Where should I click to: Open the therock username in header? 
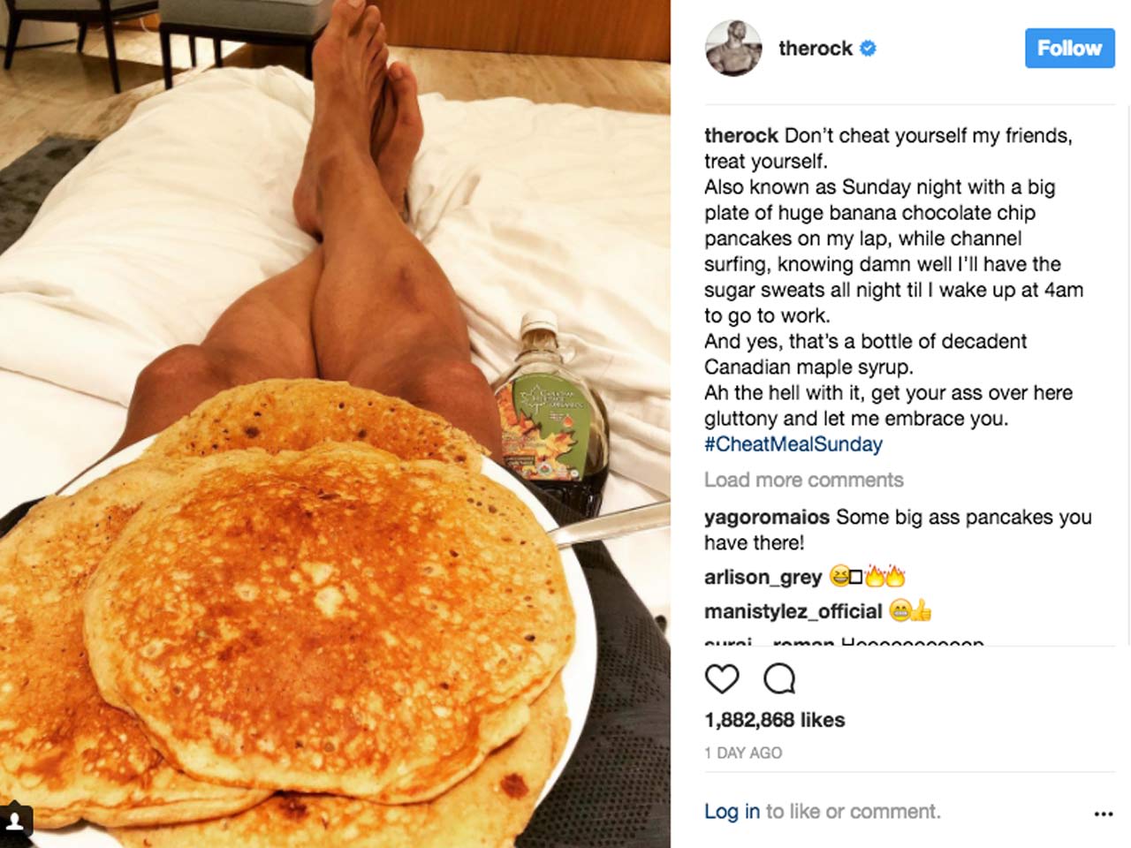815,49
